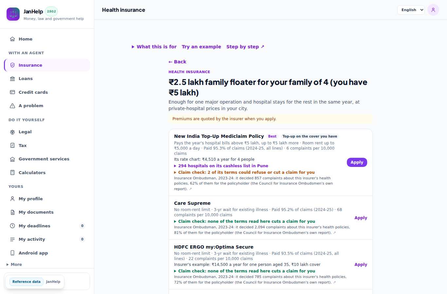The height and width of the screenshot is (294, 447).
Task: Click the "0" count beside My activity
Action: click(82, 239)
